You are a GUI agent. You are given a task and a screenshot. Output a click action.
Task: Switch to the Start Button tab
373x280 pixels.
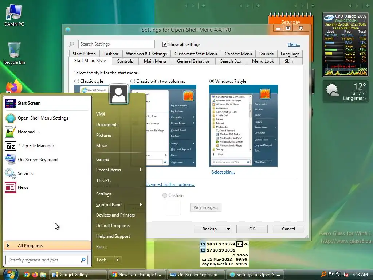coord(84,54)
